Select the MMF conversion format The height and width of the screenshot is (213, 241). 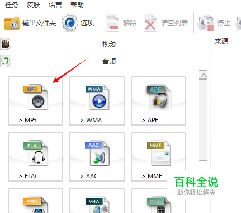click(158, 156)
